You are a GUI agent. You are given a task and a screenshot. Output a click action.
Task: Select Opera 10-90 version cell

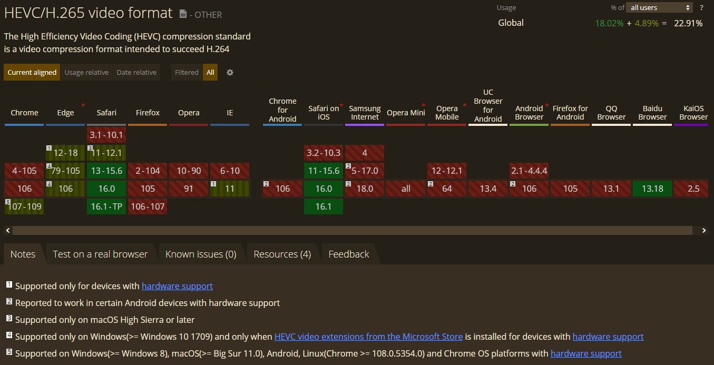click(189, 171)
